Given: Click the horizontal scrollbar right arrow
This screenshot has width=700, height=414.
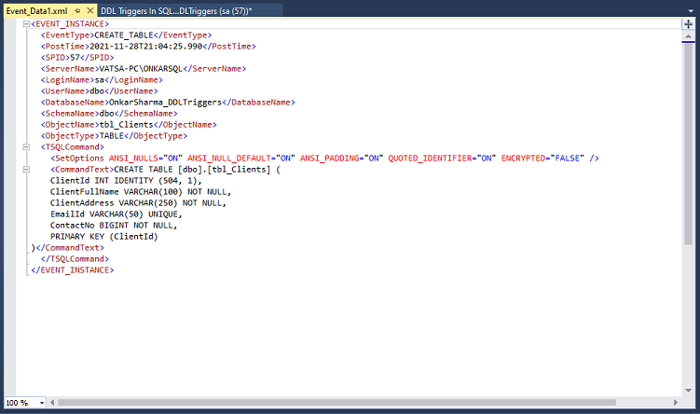Looking at the screenshot, I should point(676,403).
